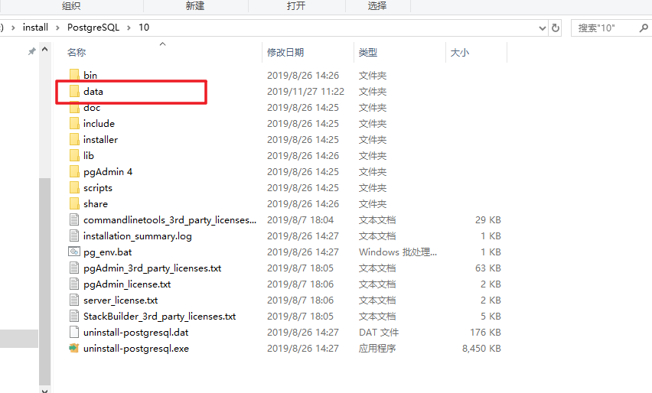Image resolution: width=652 pixels, height=393 pixels.
Task: Open the 组织 ribbon group
Action: tap(70, 6)
